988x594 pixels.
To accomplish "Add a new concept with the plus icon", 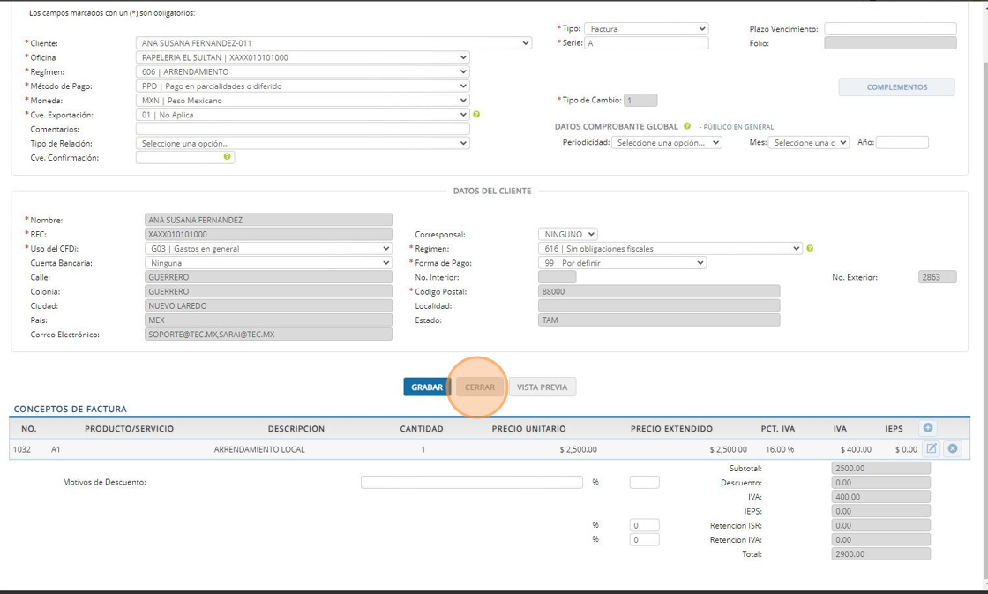I will pyautogui.click(x=927, y=427).
